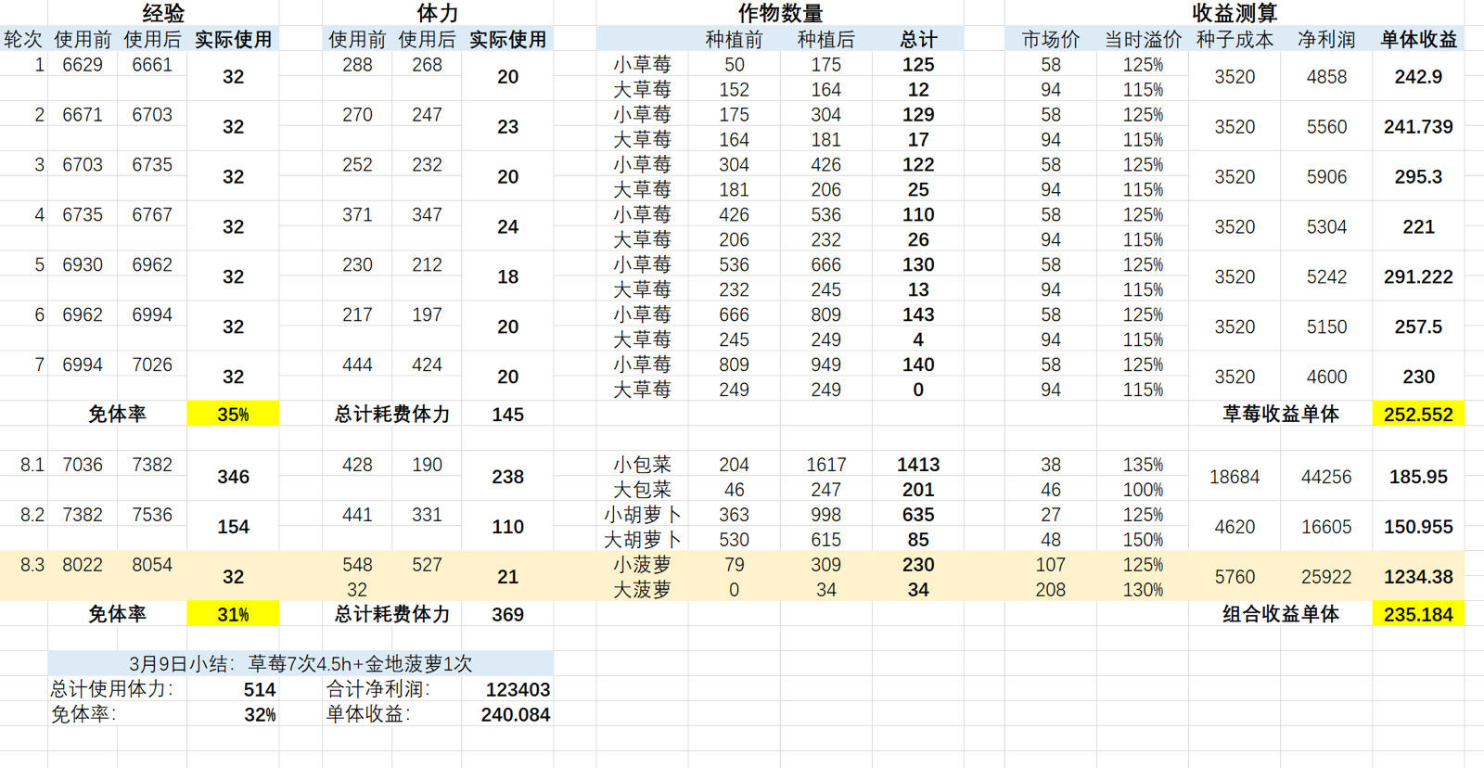Select unit profit cell 185.95
Image resolution: width=1484 pixels, height=768 pixels.
tap(1418, 476)
